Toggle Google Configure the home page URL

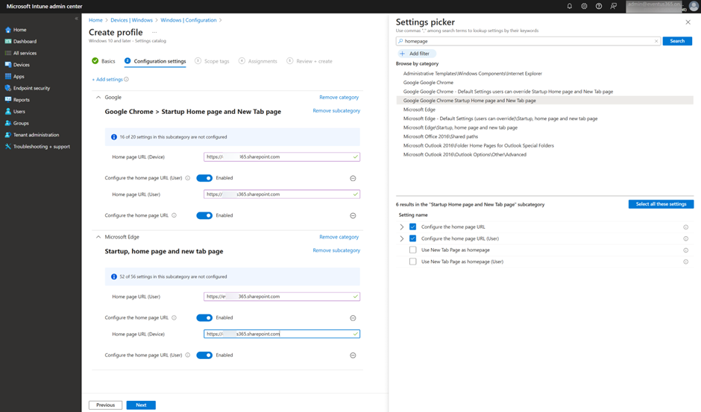point(204,215)
